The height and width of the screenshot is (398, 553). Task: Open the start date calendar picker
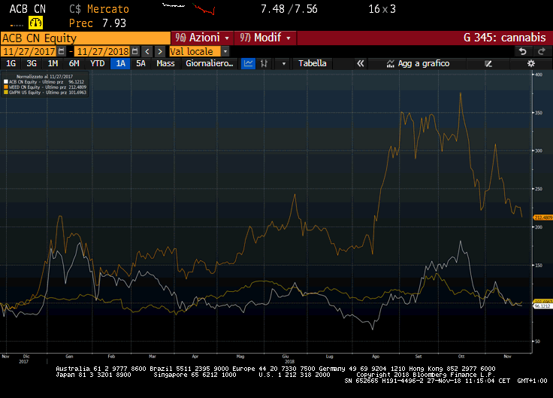[61, 52]
